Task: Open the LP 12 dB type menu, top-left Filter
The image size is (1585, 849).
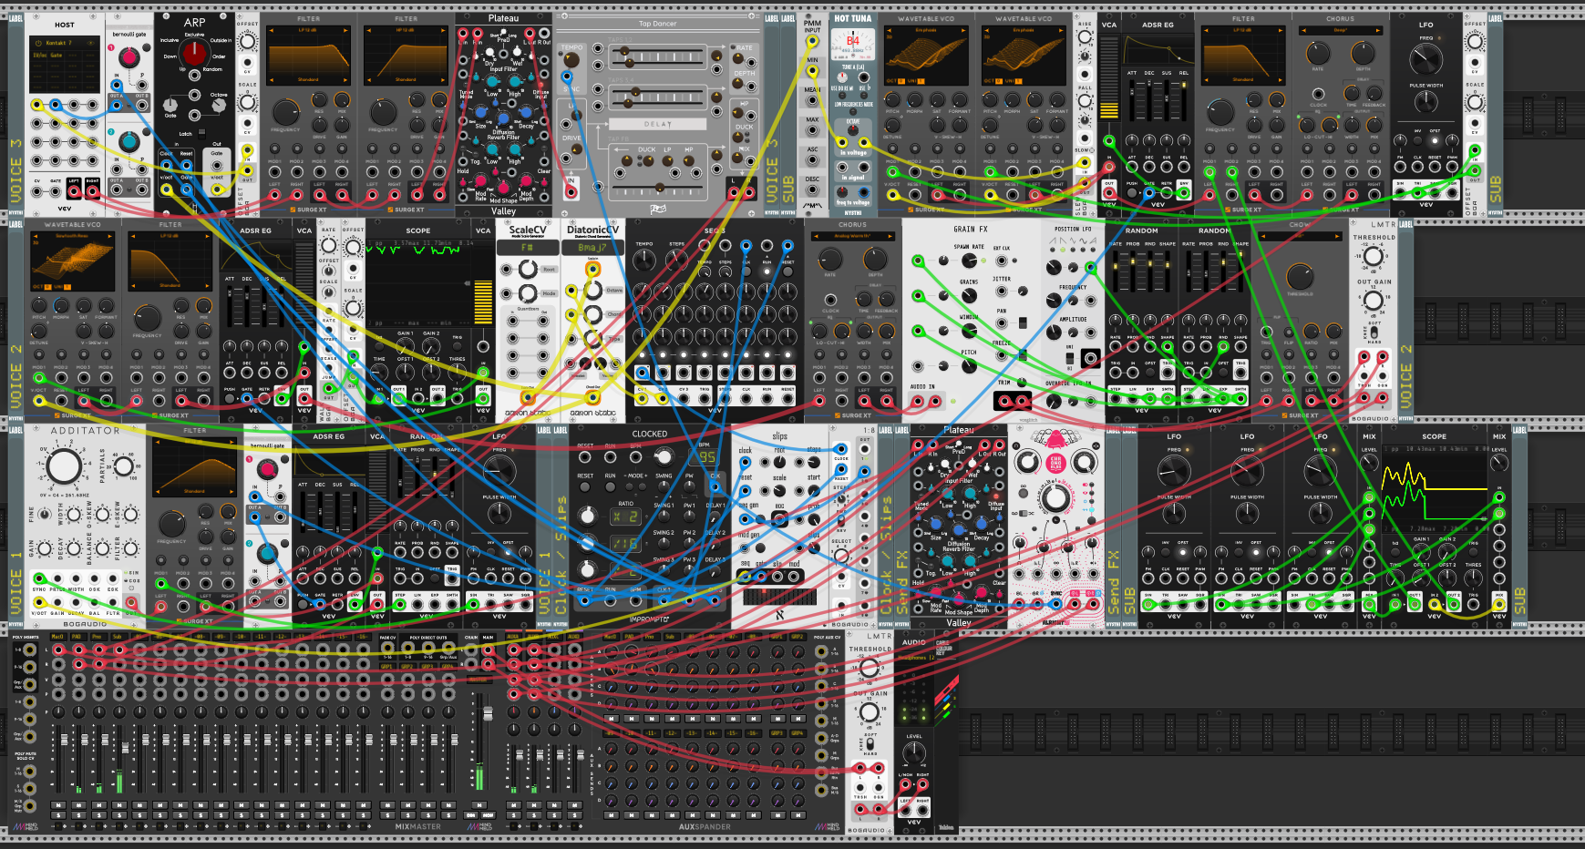Action: [308, 30]
